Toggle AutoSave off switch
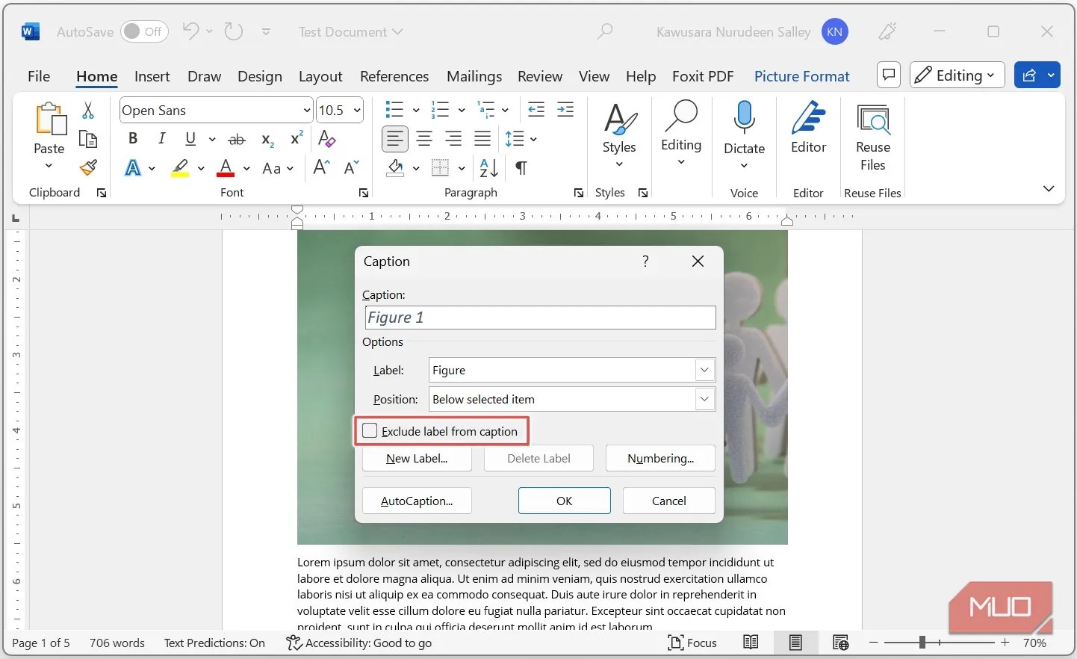1077x659 pixels. pos(144,31)
